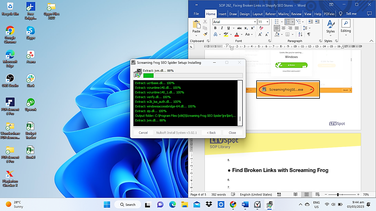
Task: Click English (United States) language in status bar
Action: [256, 195]
